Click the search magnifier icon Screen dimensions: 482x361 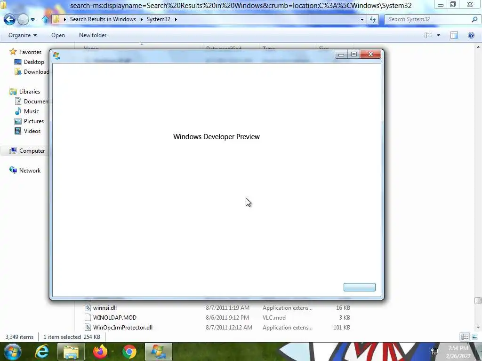[x=475, y=19]
